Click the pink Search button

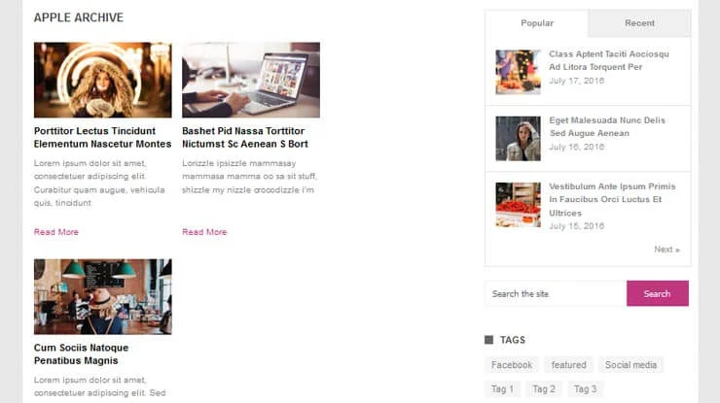657,293
